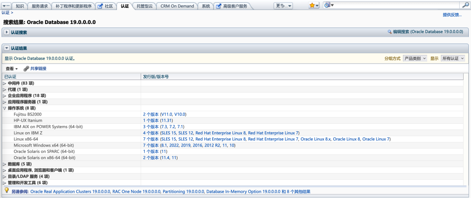Screen dimensions: 471x198
Task: Expand the 代理 (1 项) group
Action: click(x=4, y=89)
